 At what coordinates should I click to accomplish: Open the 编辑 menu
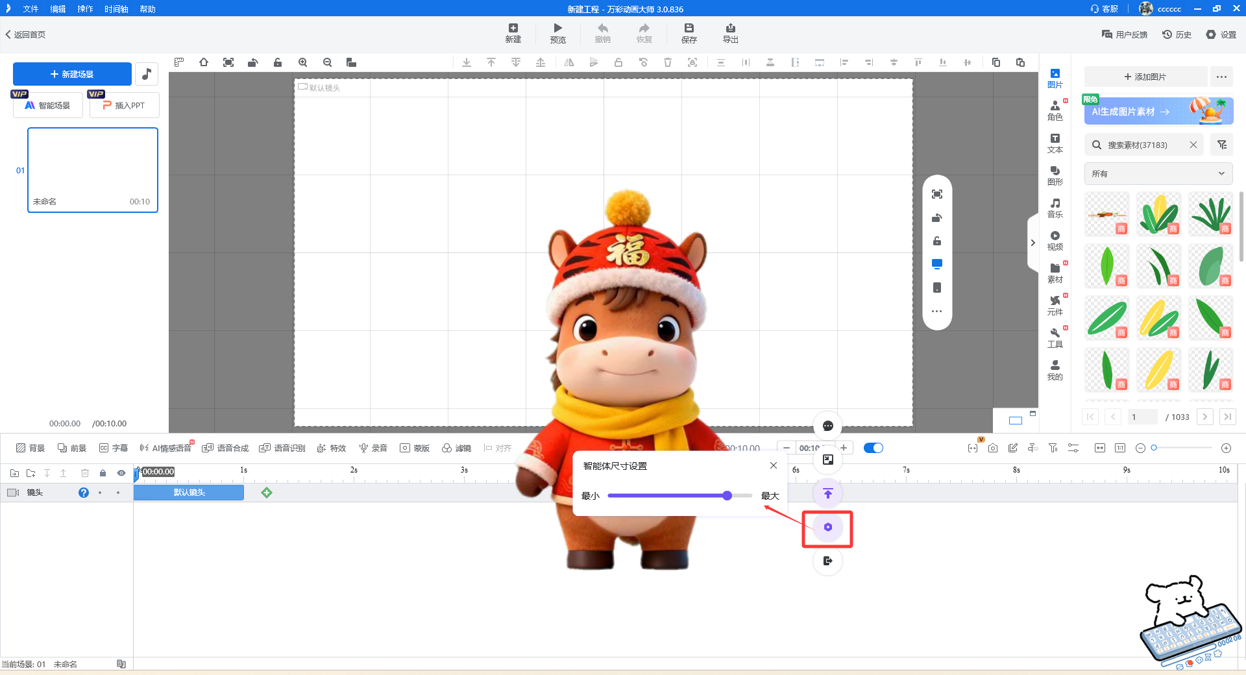click(x=58, y=9)
